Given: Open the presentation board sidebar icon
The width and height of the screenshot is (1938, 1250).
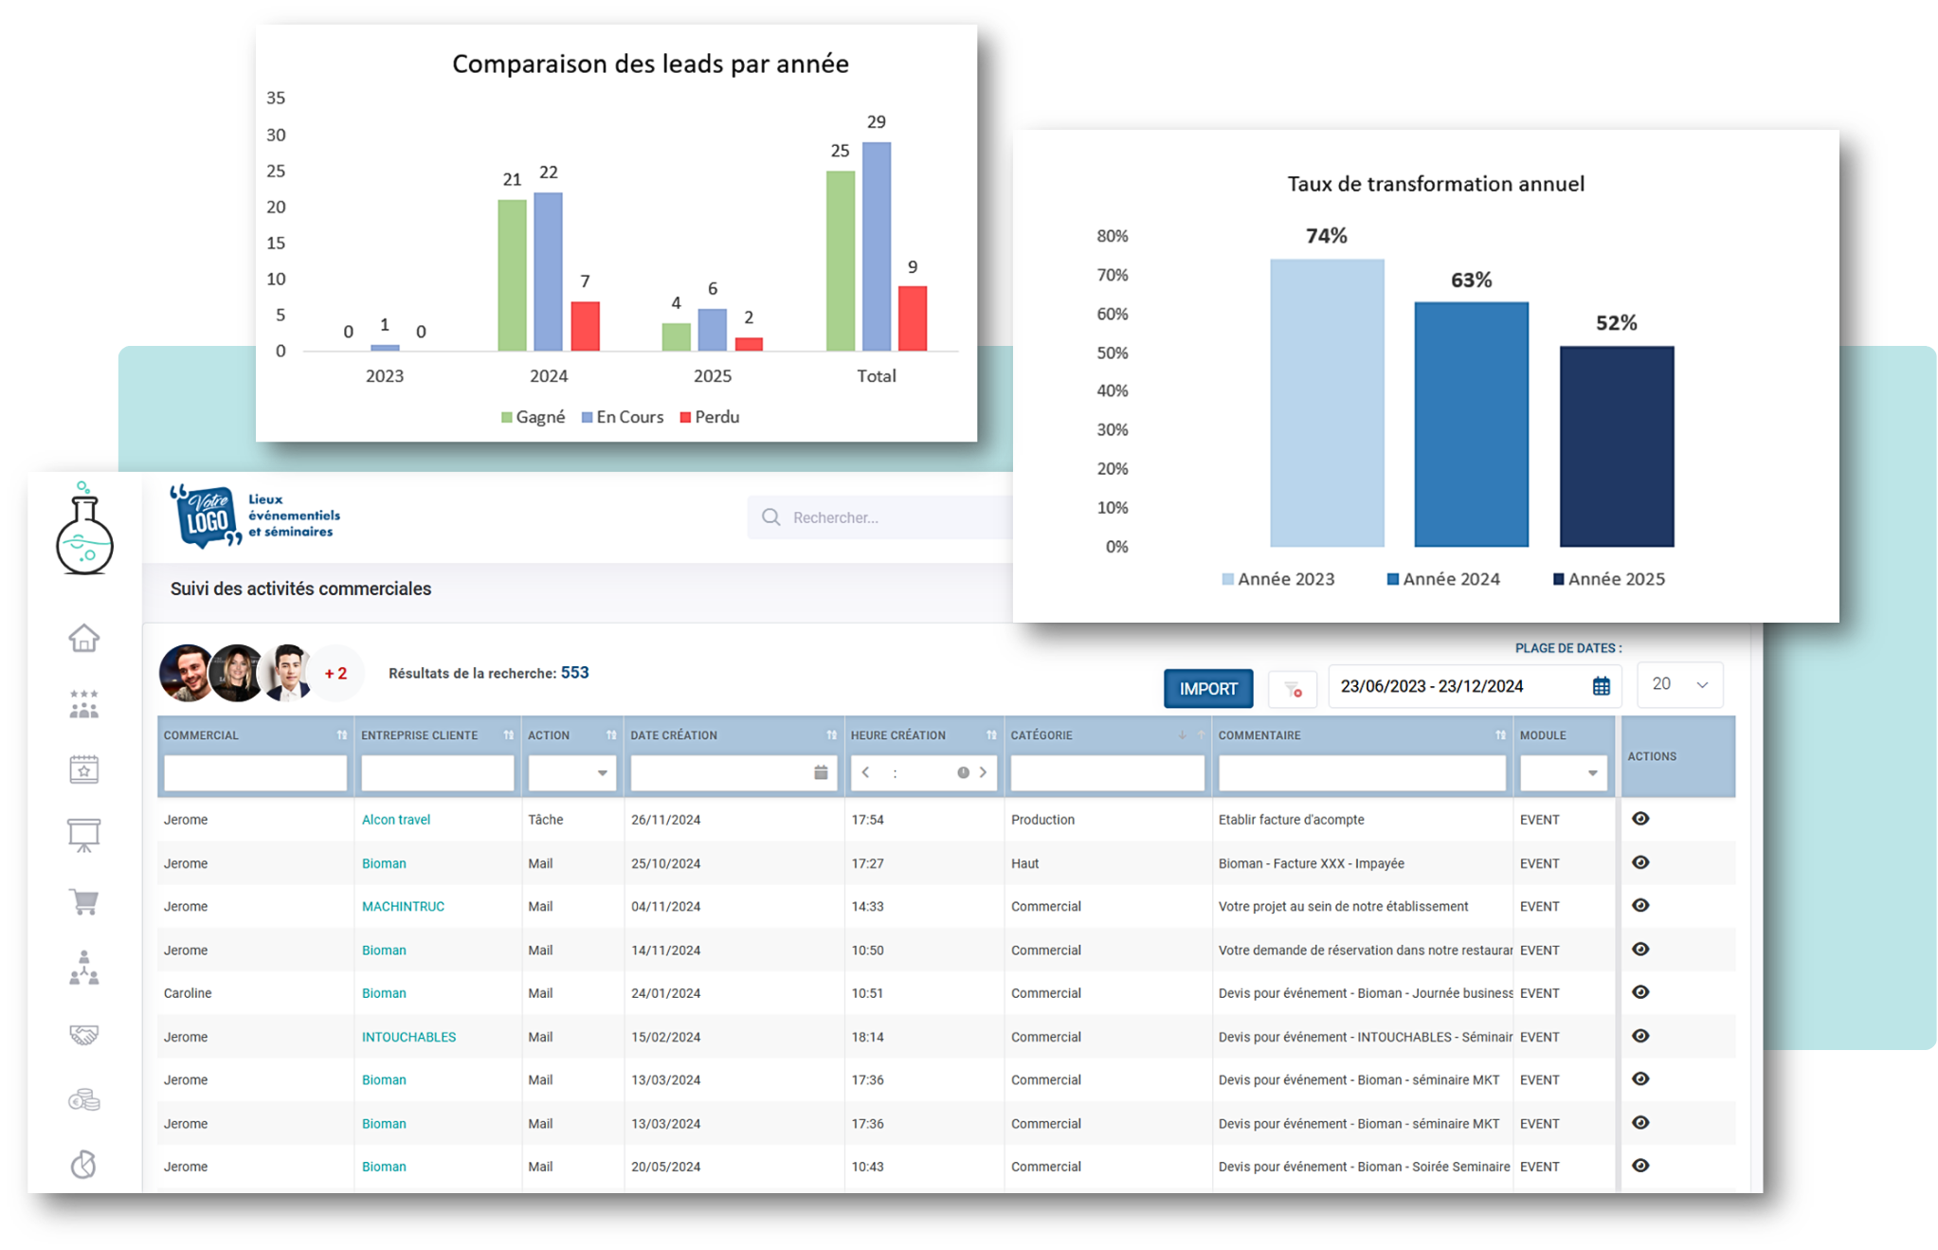Looking at the screenshot, I should pos(84,835).
